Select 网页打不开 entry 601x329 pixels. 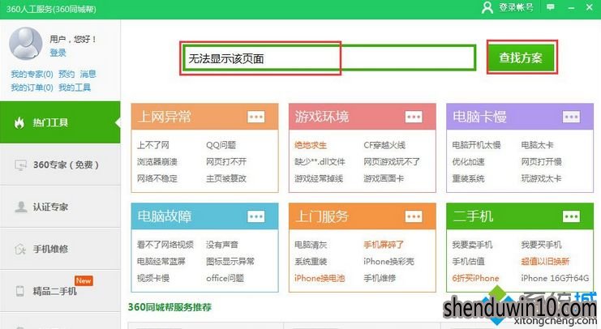[226, 161]
